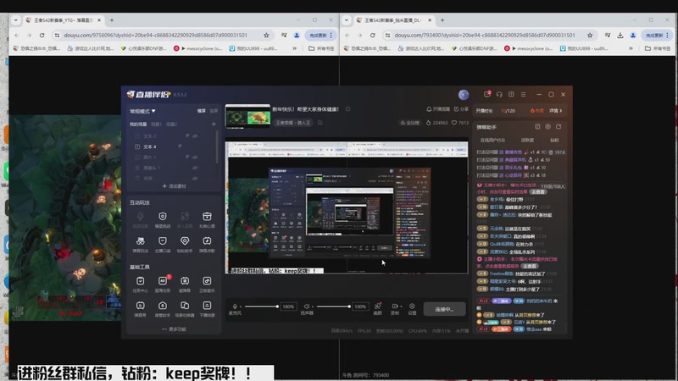Click the stream cover thumbnail
This screenshot has height=381, width=678.
pos(247,116)
